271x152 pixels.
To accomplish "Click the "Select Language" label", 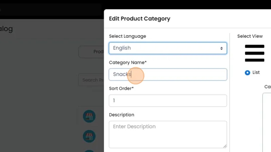I will click(128, 36).
